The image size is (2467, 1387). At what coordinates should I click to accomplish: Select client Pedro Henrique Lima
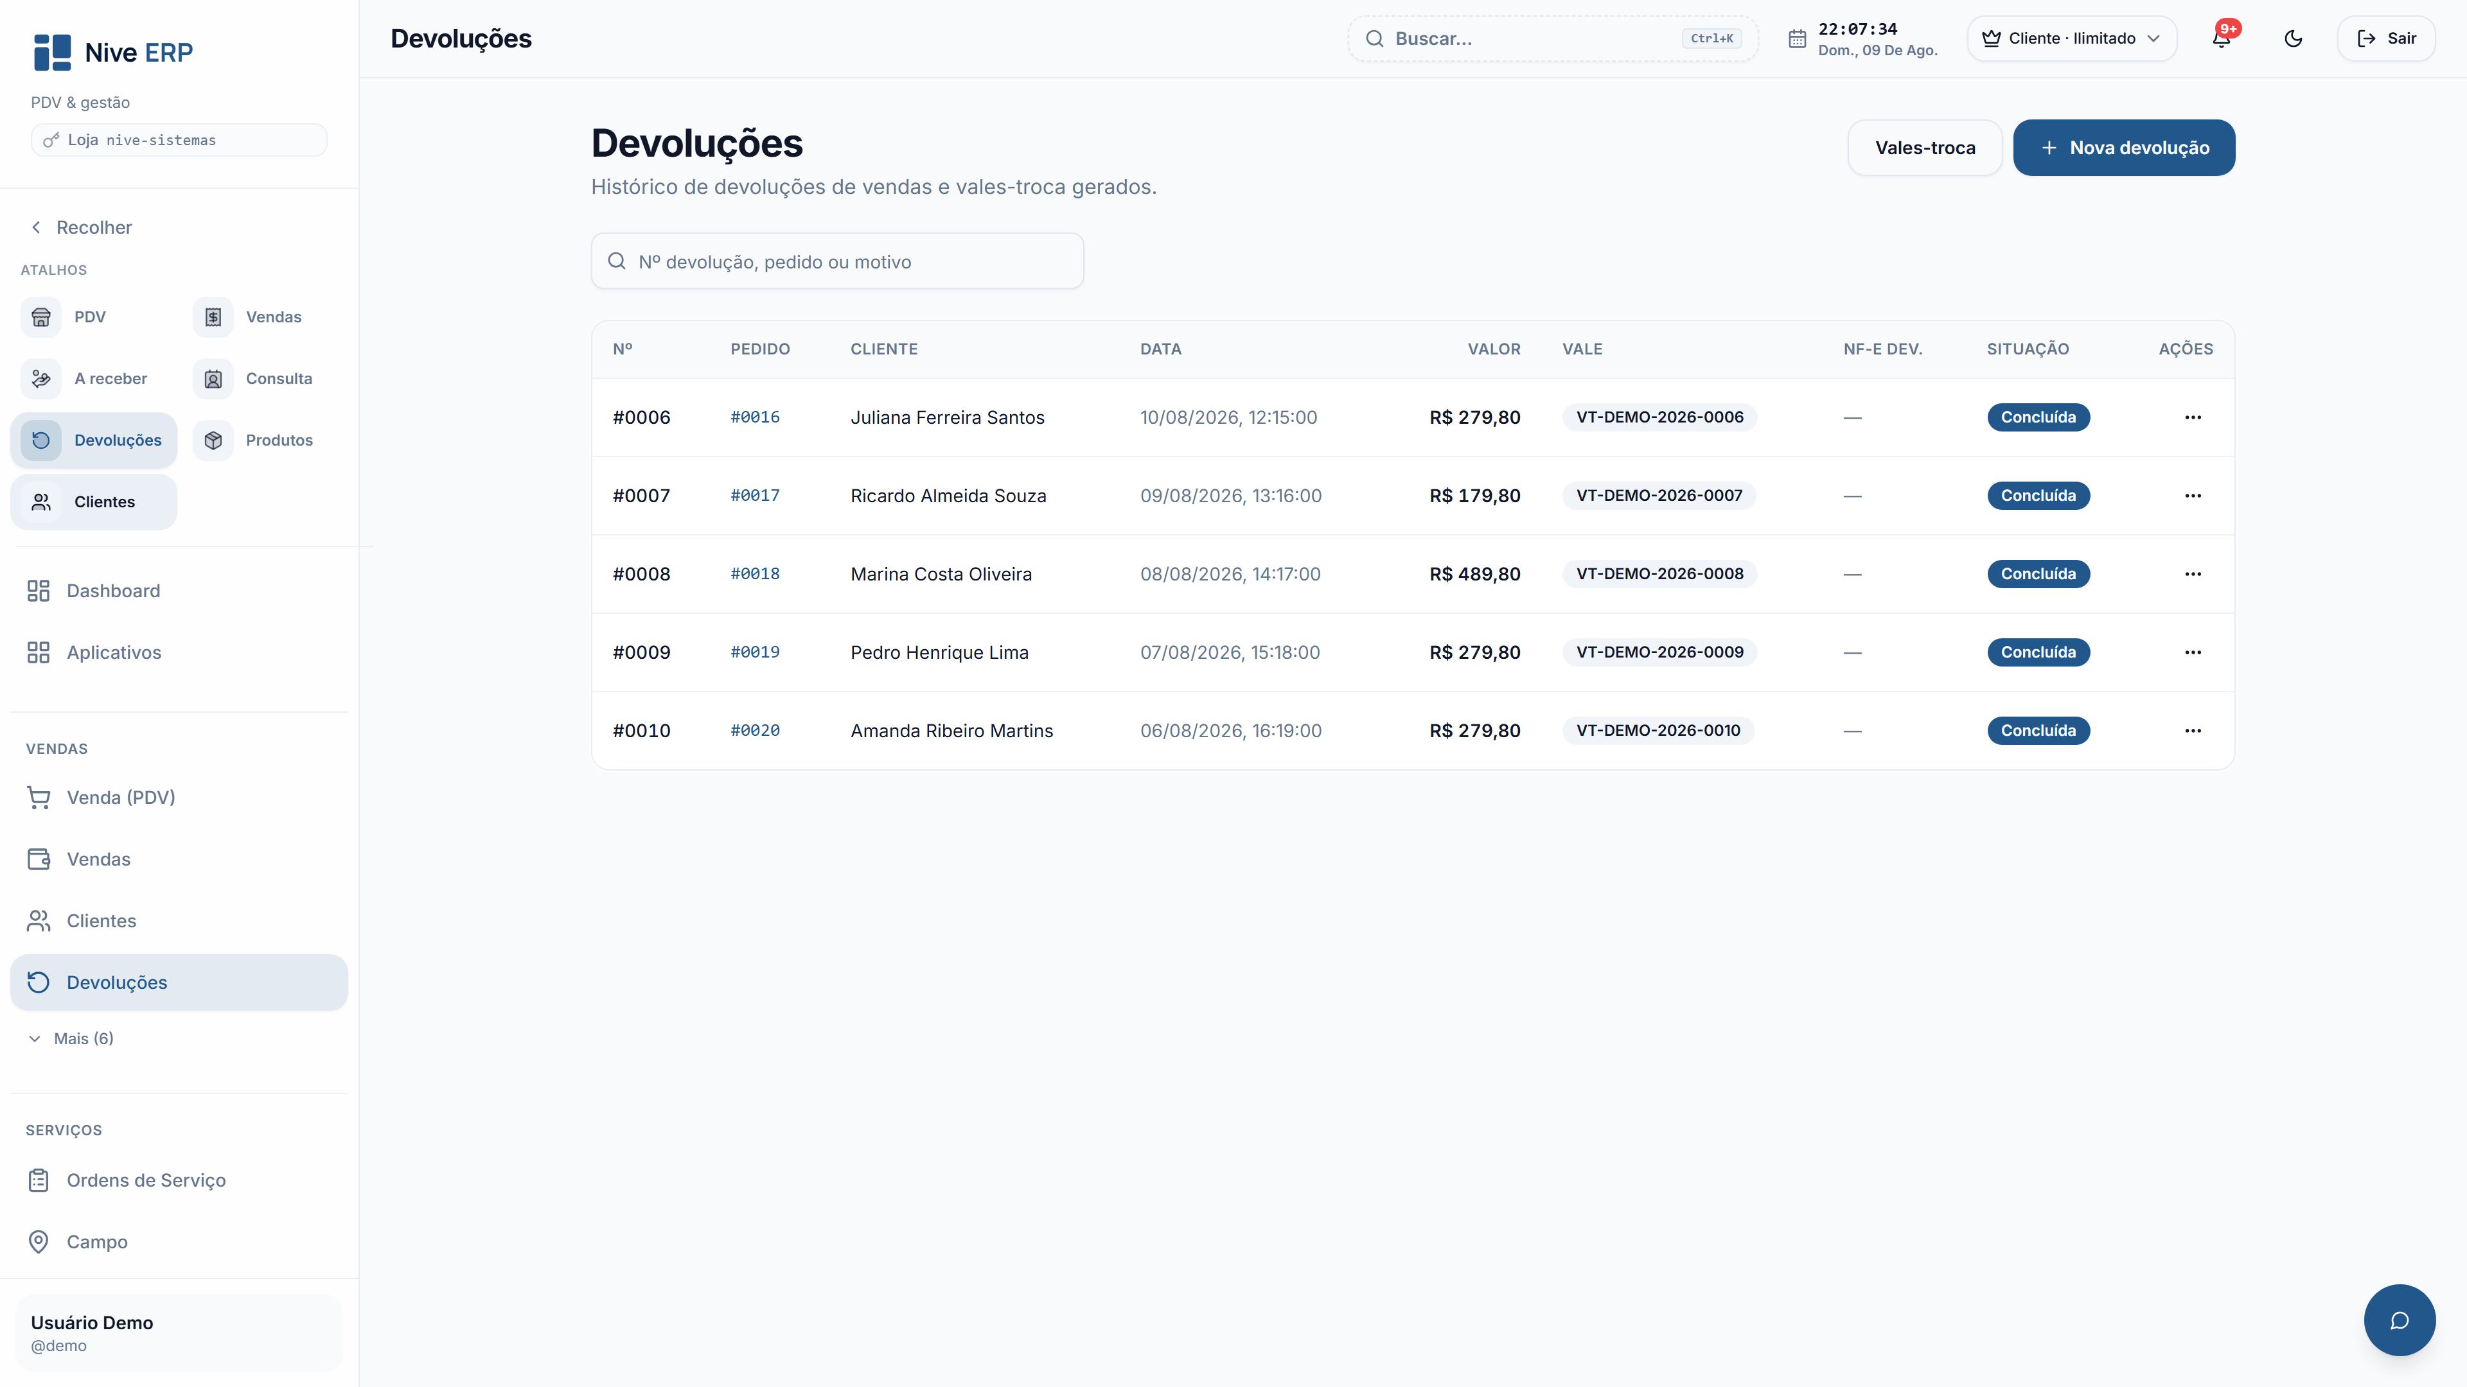[x=939, y=652]
